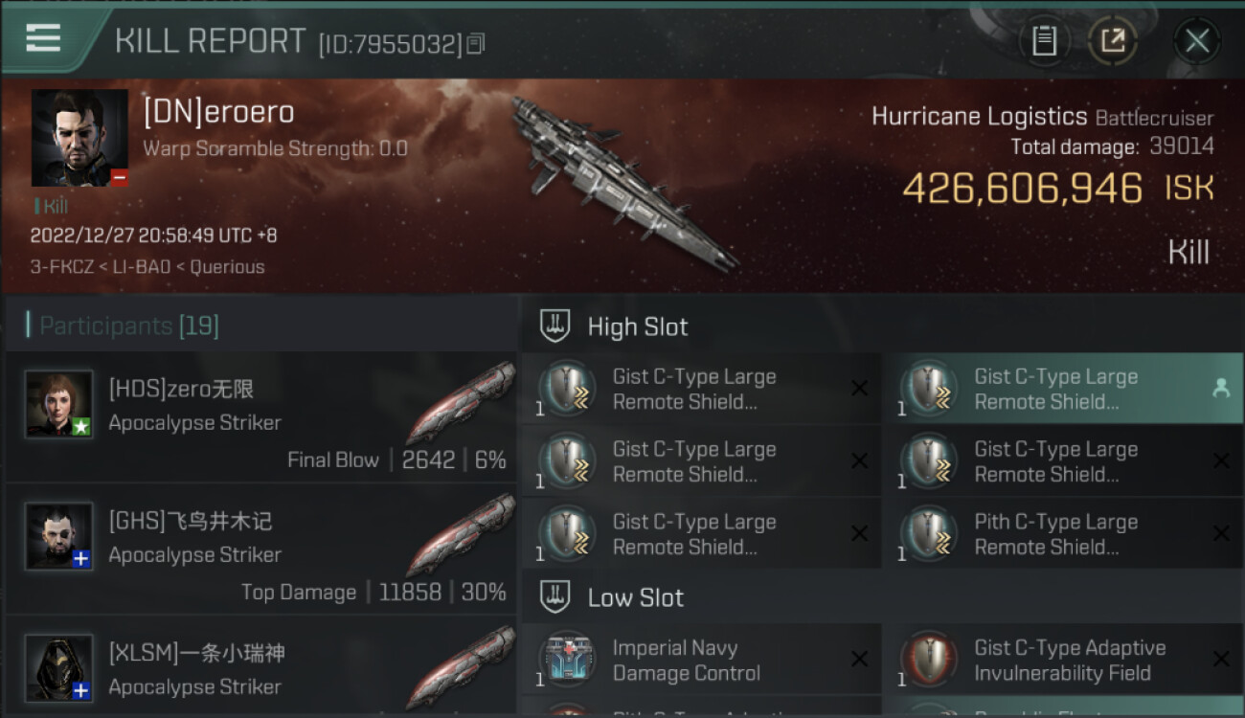The image size is (1245, 718).
Task: Click the share/export icon in header
Action: click(1112, 41)
